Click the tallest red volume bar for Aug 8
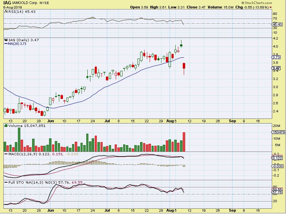 coord(184,142)
